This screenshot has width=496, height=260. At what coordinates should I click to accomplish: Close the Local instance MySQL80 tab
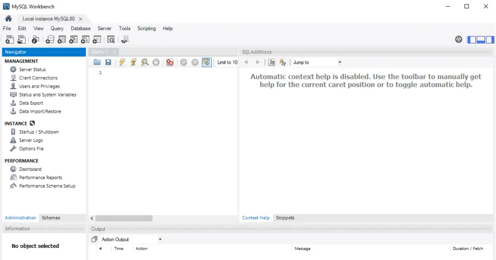81,19
